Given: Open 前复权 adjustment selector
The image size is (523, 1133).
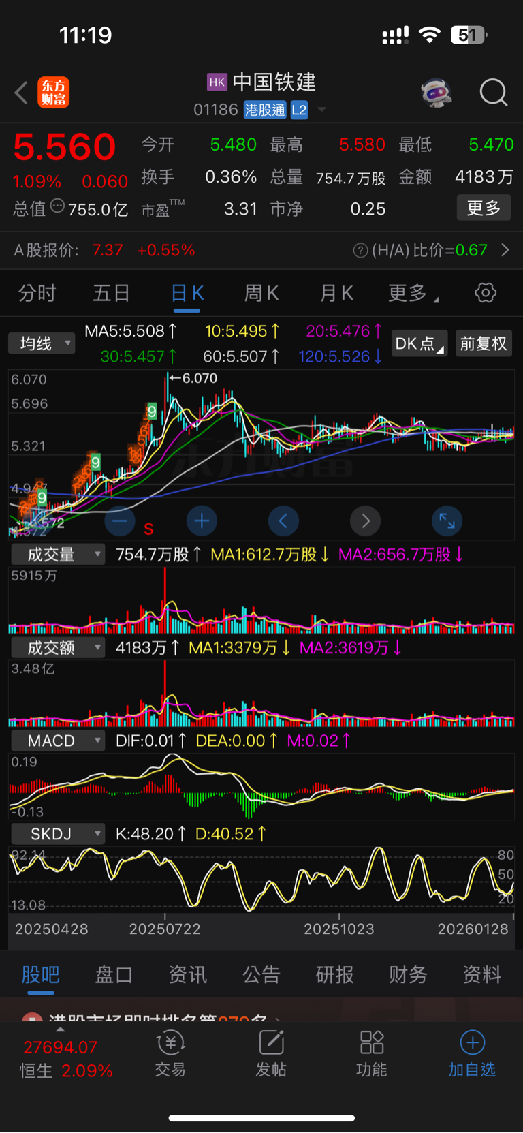Looking at the screenshot, I should click(x=484, y=343).
